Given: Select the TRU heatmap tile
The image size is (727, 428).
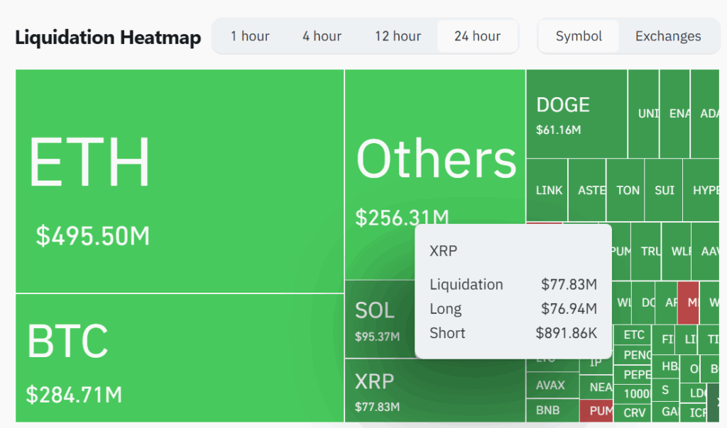Looking at the screenshot, I should tap(646, 252).
